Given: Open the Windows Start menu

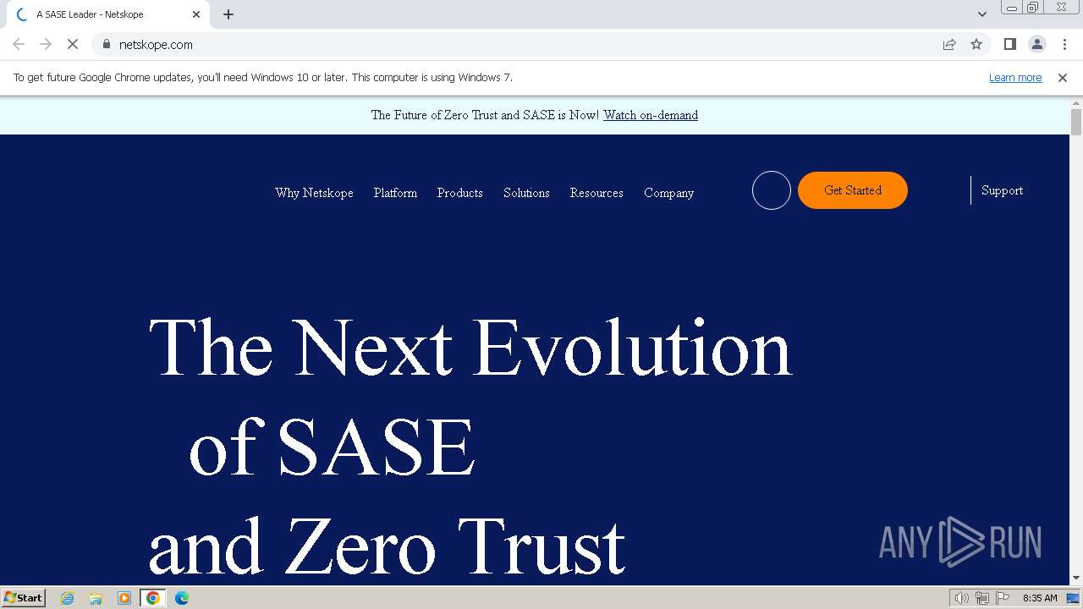Looking at the screenshot, I should tap(23, 598).
